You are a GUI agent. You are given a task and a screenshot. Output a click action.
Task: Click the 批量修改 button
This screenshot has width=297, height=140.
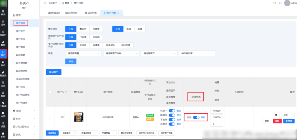tap(52, 133)
